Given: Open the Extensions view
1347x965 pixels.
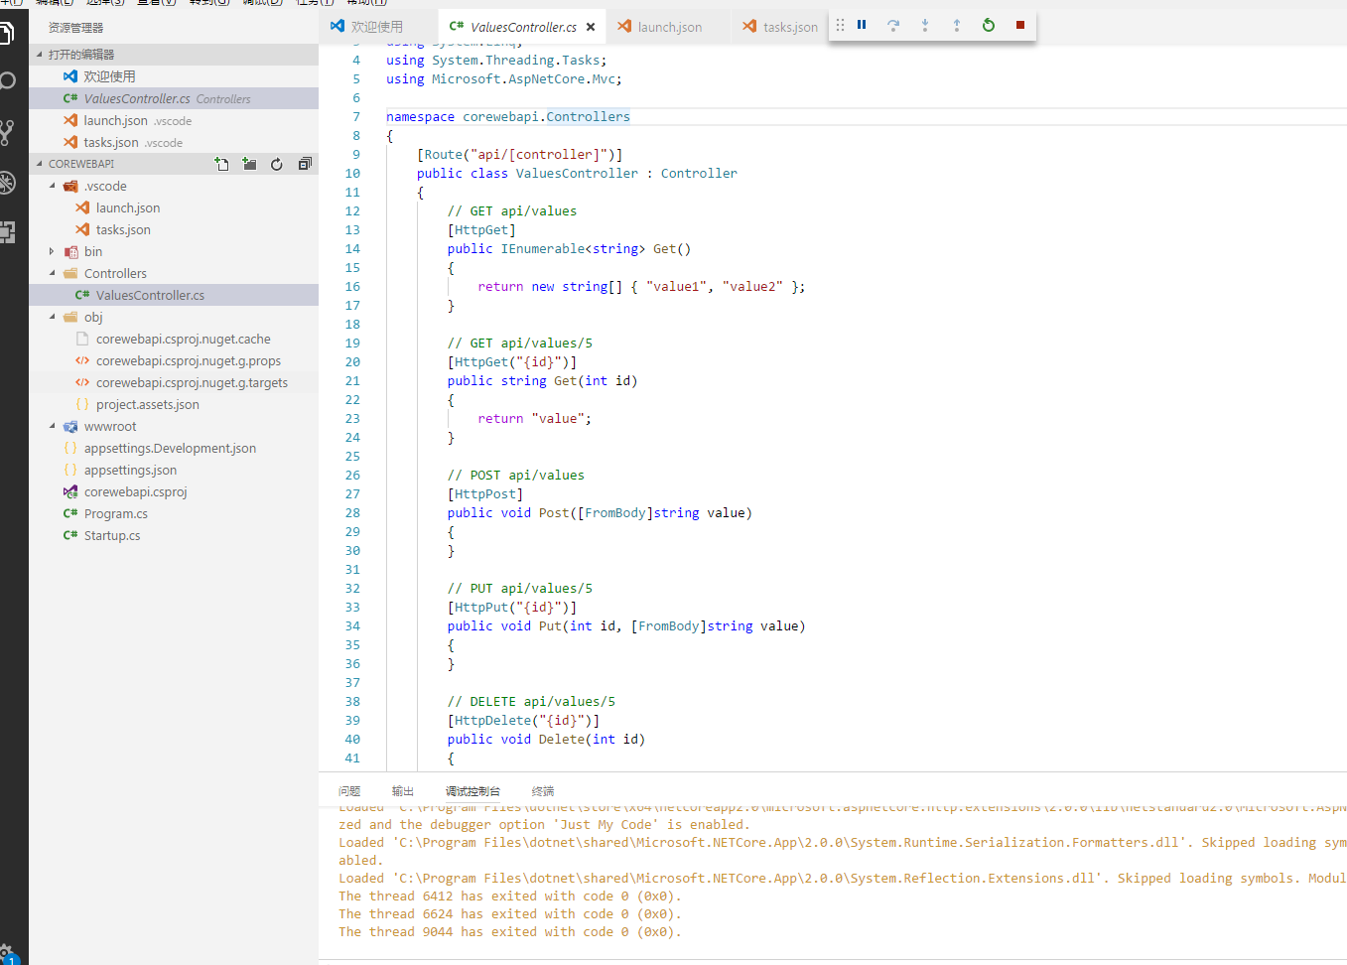Looking at the screenshot, I should click(7, 232).
